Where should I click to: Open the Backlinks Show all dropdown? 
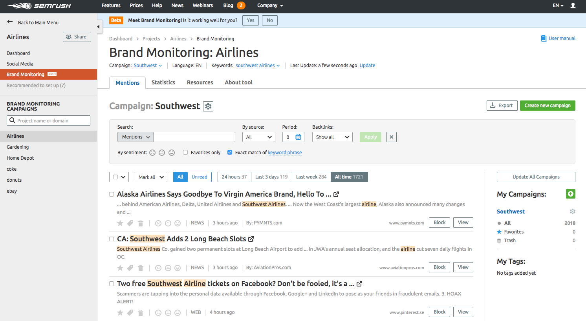(333, 137)
